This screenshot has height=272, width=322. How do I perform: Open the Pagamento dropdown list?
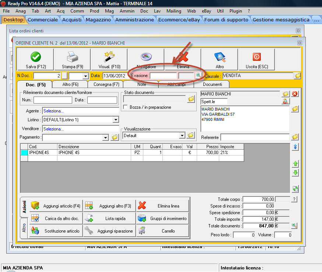[106, 137]
